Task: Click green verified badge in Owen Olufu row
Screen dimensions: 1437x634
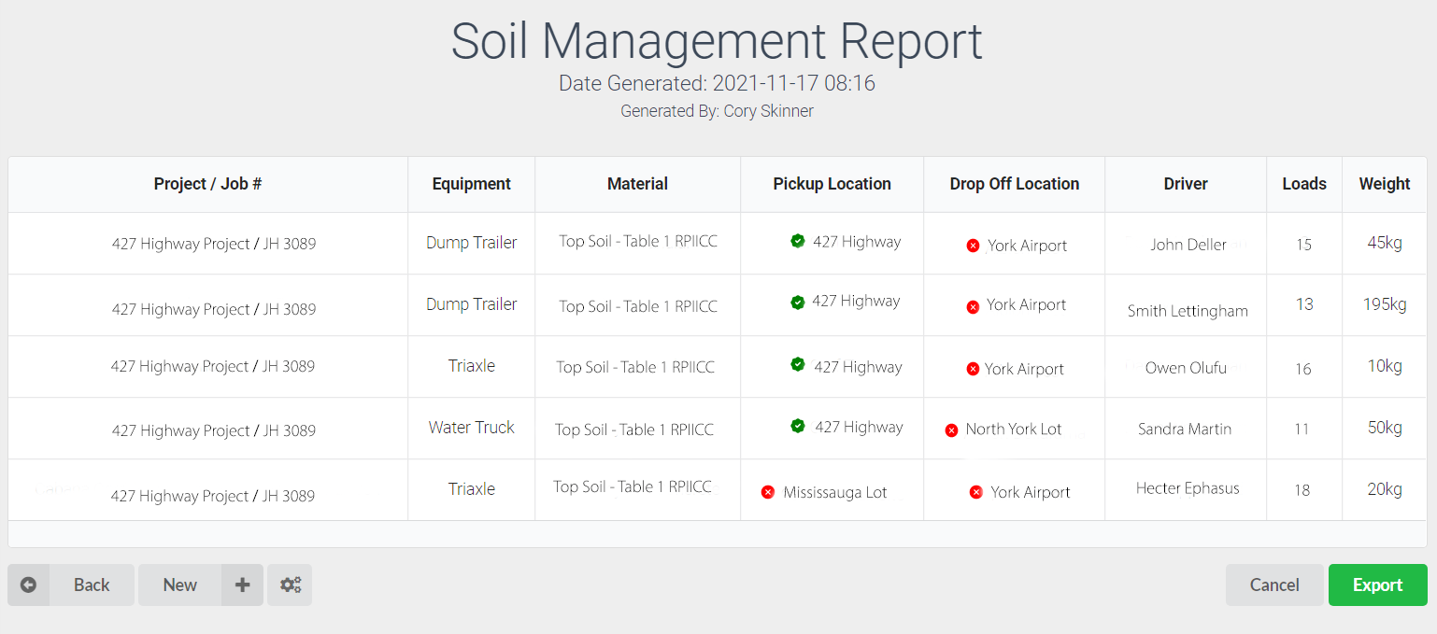Action: coord(797,364)
